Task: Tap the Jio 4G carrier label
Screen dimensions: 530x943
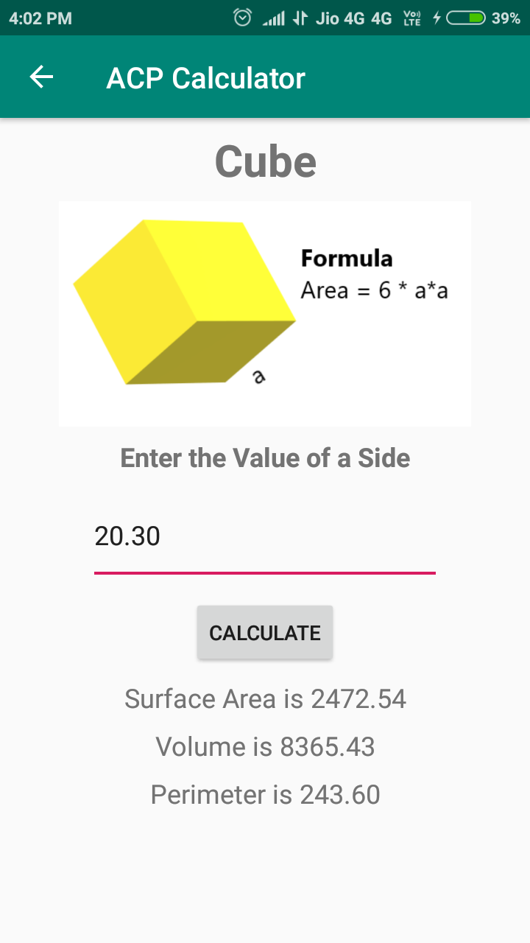Action: click(x=340, y=18)
